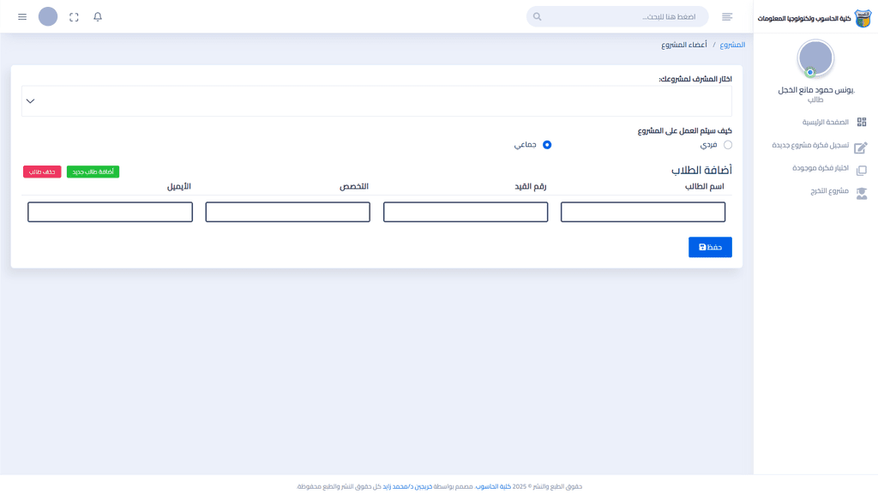Select the جماعي radio option

[x=547, y=144]
